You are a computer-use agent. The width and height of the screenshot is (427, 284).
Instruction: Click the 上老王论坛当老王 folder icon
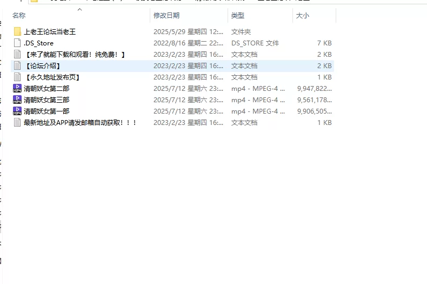tap(17, 31)
